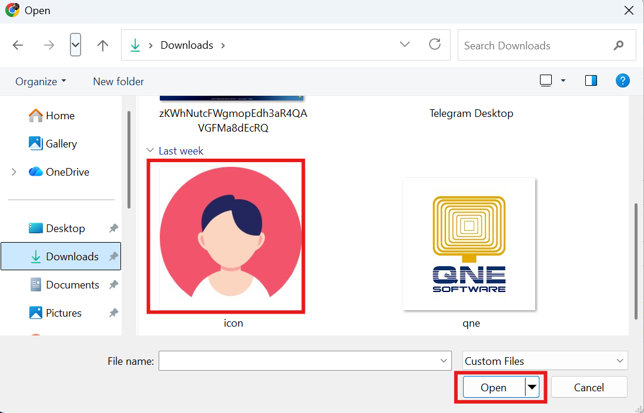Viewport: 644px width, 413px height.
Task: Open Pictures quick access folder
Action: tap(55, 313)
